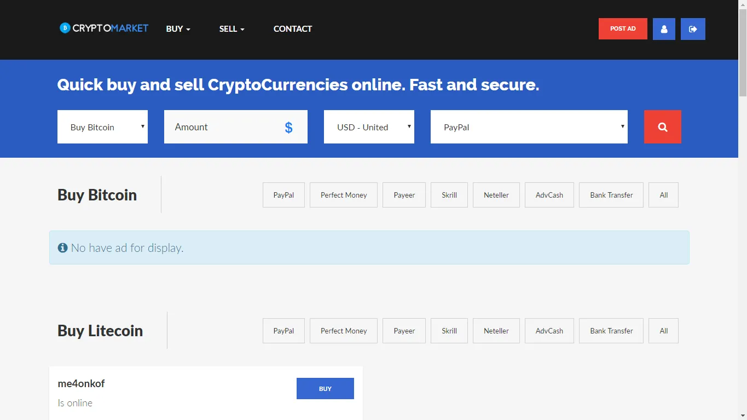Click the dollar sign icon in Amount field
The image size is (747, 420).
(x=288, y=128)
